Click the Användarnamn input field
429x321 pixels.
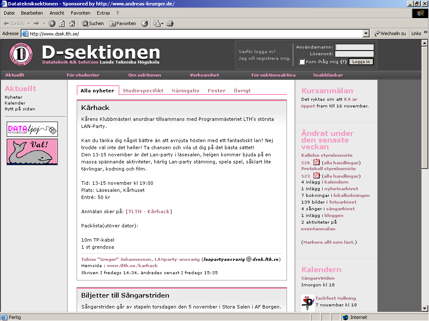pos(354,47)
